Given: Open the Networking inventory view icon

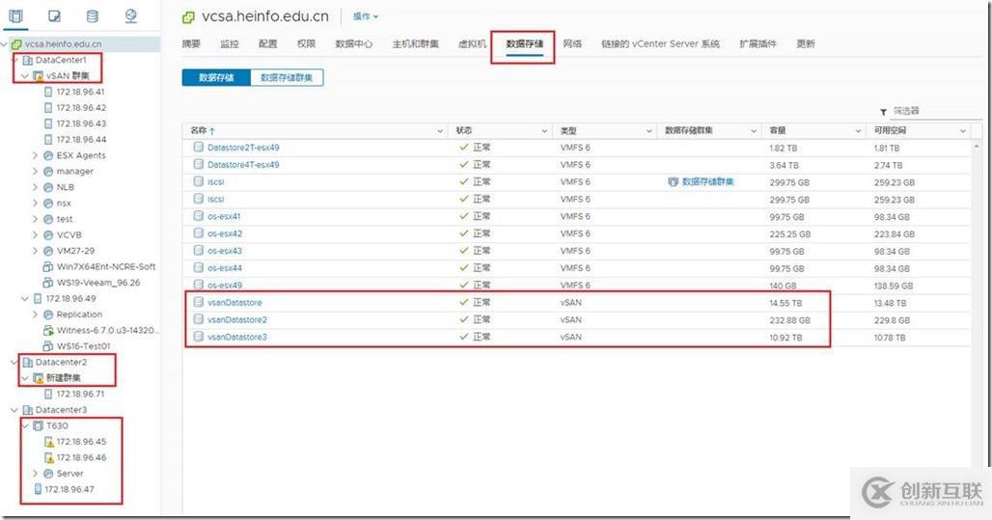Looking at the screenshot, I should point(131,15).
